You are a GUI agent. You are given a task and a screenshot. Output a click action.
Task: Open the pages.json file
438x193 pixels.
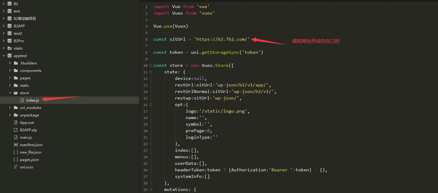click(29, 160)
